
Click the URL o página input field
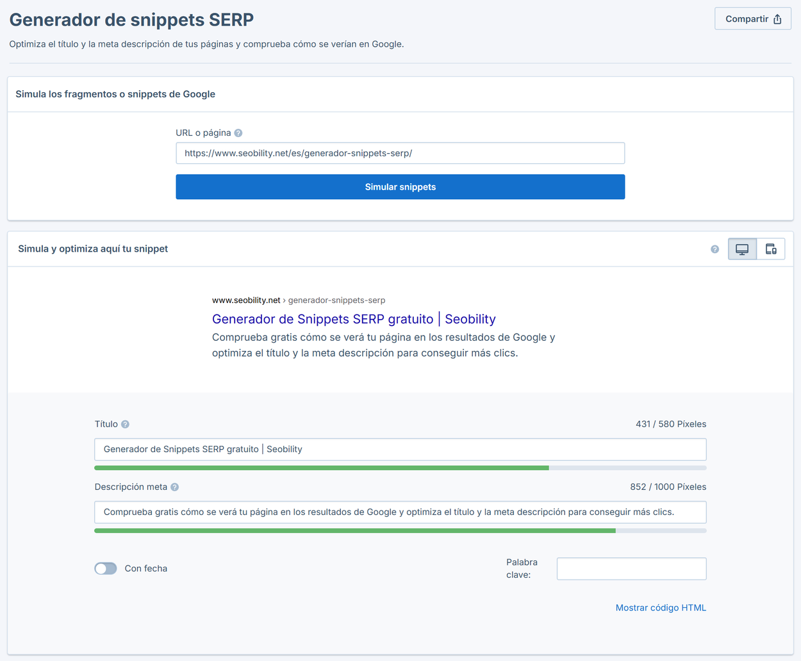[400, 153]
